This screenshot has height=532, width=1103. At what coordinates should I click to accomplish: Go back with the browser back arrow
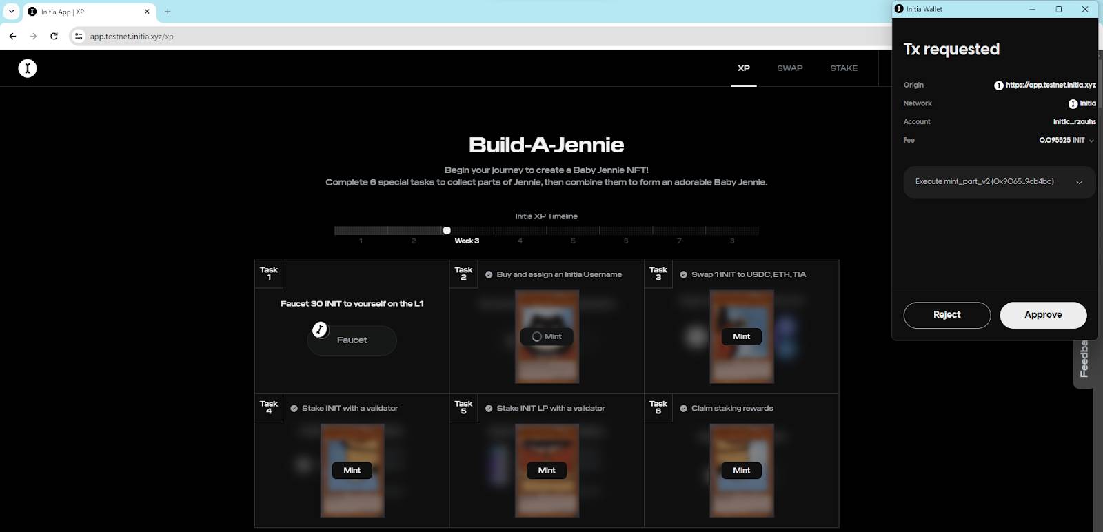coord(12,36)
